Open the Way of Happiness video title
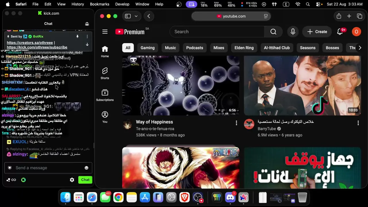 click(x=154, y=122)
